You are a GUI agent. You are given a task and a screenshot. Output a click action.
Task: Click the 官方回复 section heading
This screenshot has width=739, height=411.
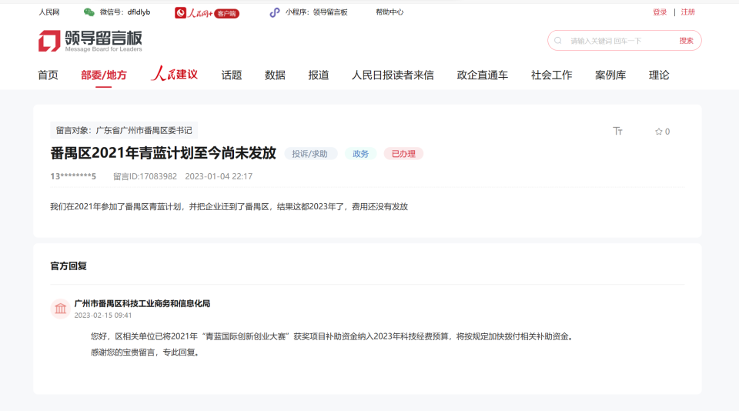(x=69, y=266)
